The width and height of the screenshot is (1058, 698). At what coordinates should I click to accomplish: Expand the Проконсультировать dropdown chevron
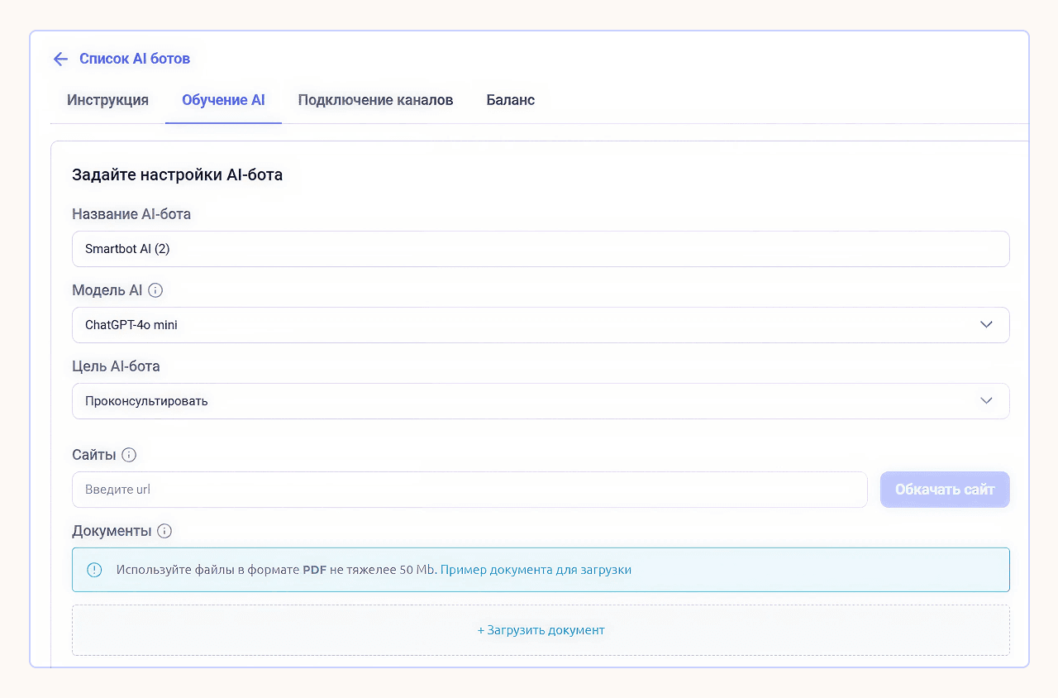click(986, 401)
